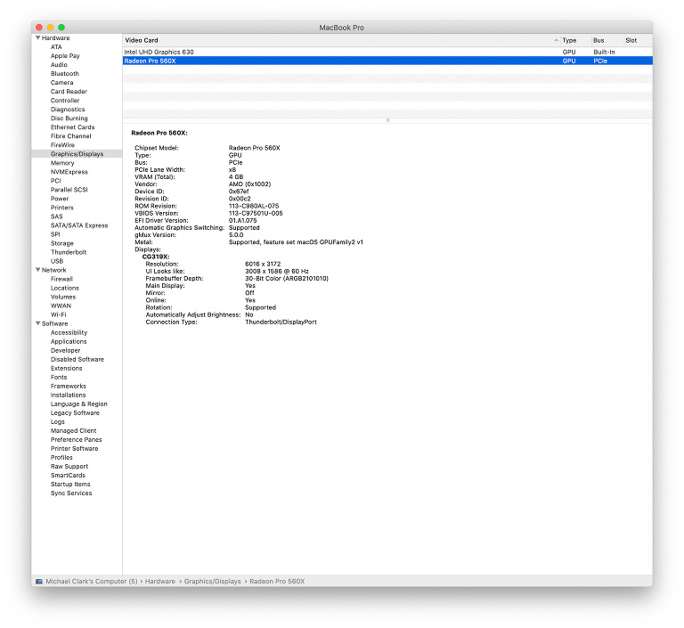Viewport: 684px width, 628px height.
Task: Open Profiles in sidebar
Action: [61, 458]
